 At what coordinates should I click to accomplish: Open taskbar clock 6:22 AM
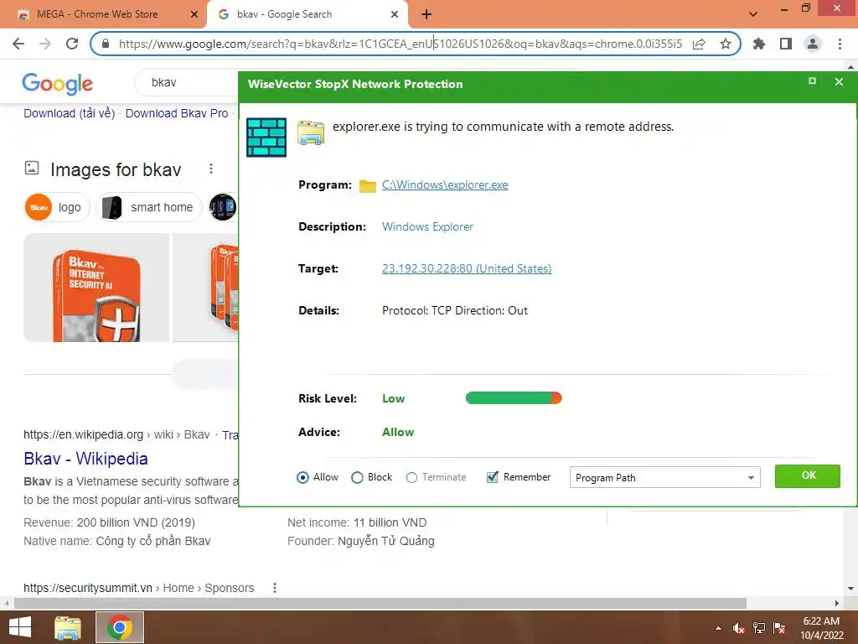pos(821,628)
